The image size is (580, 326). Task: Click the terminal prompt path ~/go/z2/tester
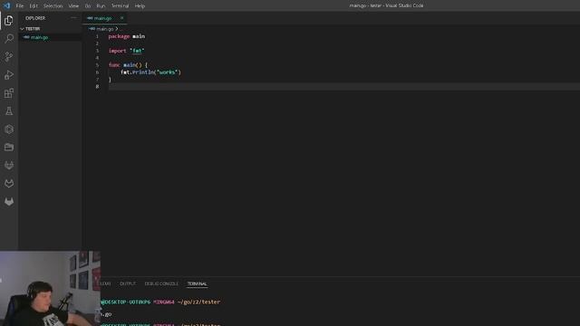tap(198, 302)
